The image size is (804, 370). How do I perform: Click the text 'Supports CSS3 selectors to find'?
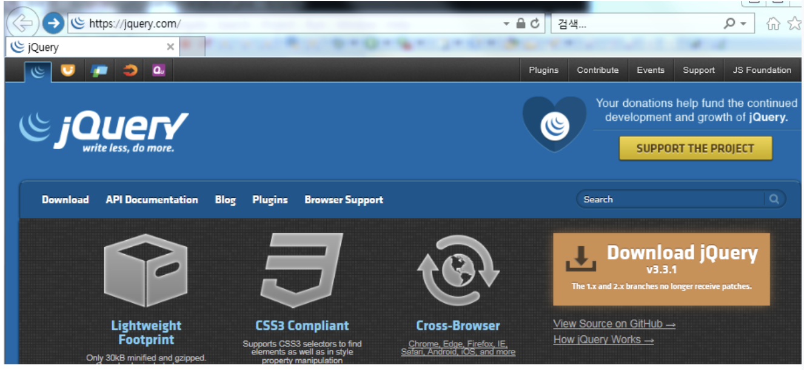302,344
